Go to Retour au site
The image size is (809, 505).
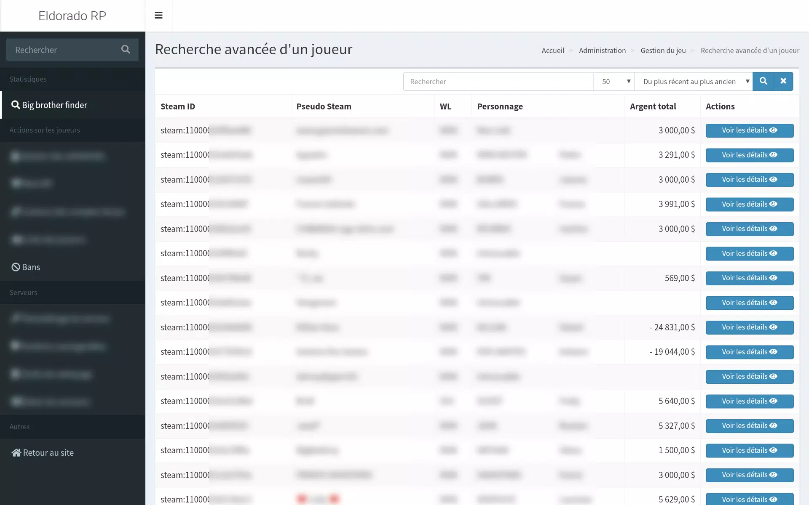pos(72,453)
